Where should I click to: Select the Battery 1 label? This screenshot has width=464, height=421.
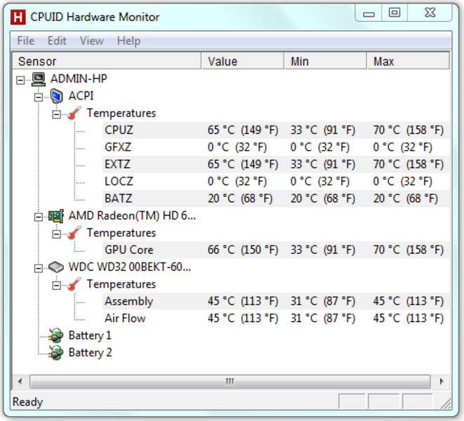pos(90,335)
